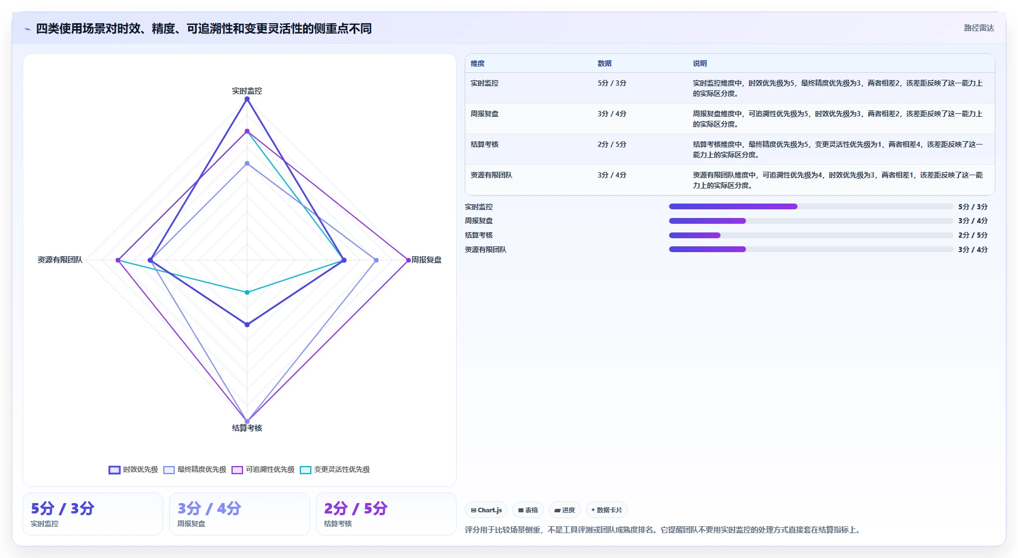This screenshot has width=1018, height=558.
Task: Click the 5分 / 3分 value in the table
Action: click(x=612, y=83)
